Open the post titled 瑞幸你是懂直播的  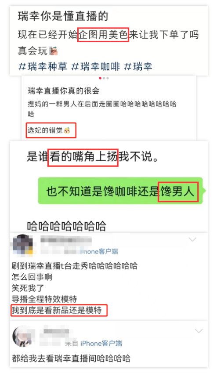[63, 16]
